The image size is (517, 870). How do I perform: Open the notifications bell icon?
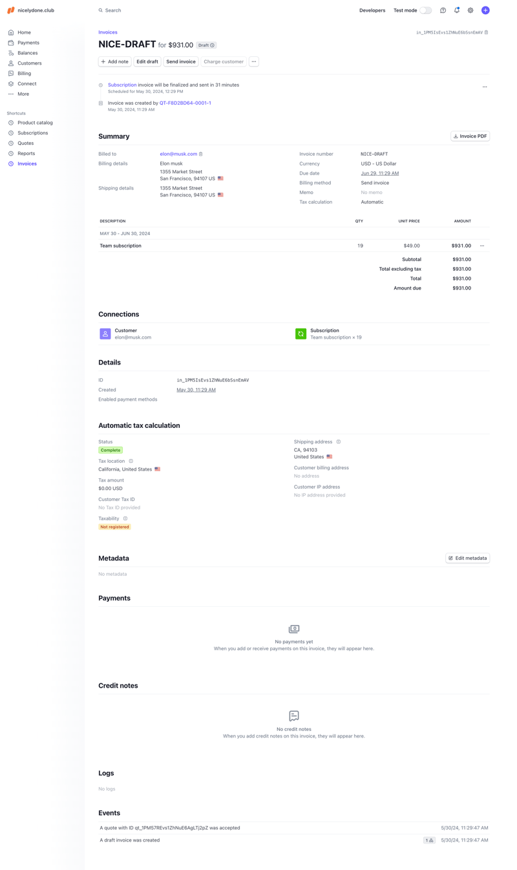pyautogui.click(x=457, y=10)
